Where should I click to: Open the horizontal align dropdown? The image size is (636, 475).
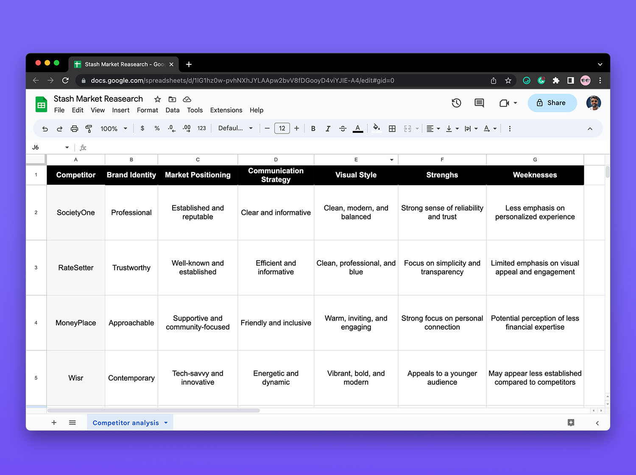[433, 129]
